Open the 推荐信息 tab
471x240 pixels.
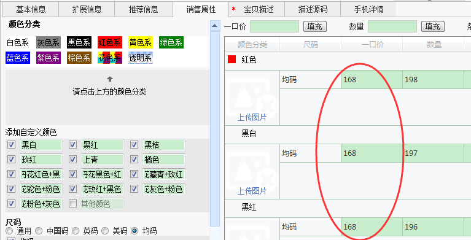coord(143,9)
